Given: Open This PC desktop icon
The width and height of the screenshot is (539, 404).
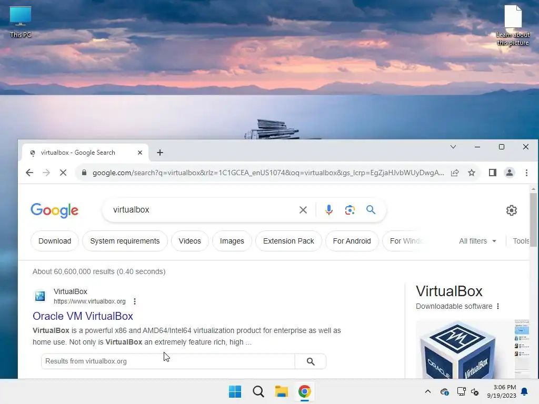Looking at the screenshot, I should tap(21, 22).
